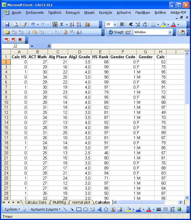
Task: Apply blue Line Color brush on drawing toolbar
Action: click(x=139, y=209)
